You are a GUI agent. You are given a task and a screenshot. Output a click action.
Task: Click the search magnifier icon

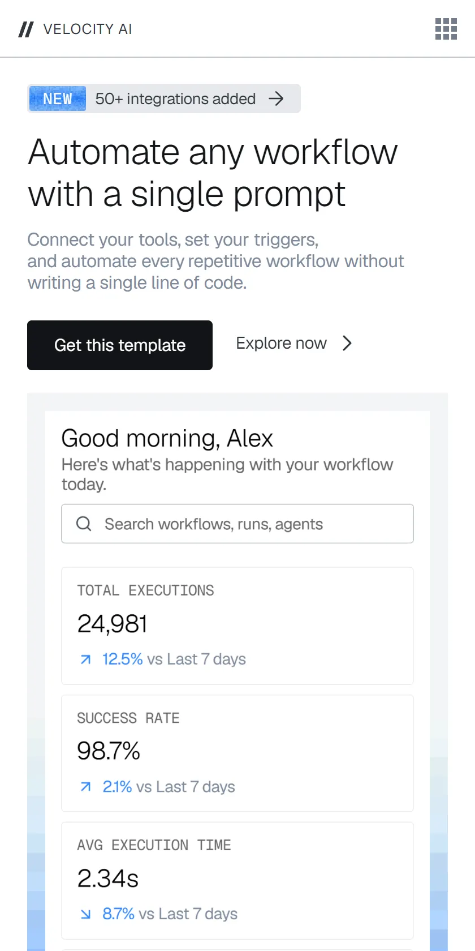click(84, 524)
